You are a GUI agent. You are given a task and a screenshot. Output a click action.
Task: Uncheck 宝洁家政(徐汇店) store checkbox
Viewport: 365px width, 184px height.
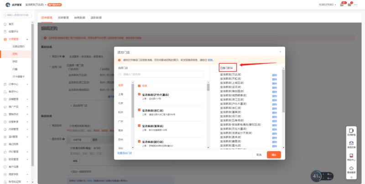pyautogui.click(x=139, y=110)
